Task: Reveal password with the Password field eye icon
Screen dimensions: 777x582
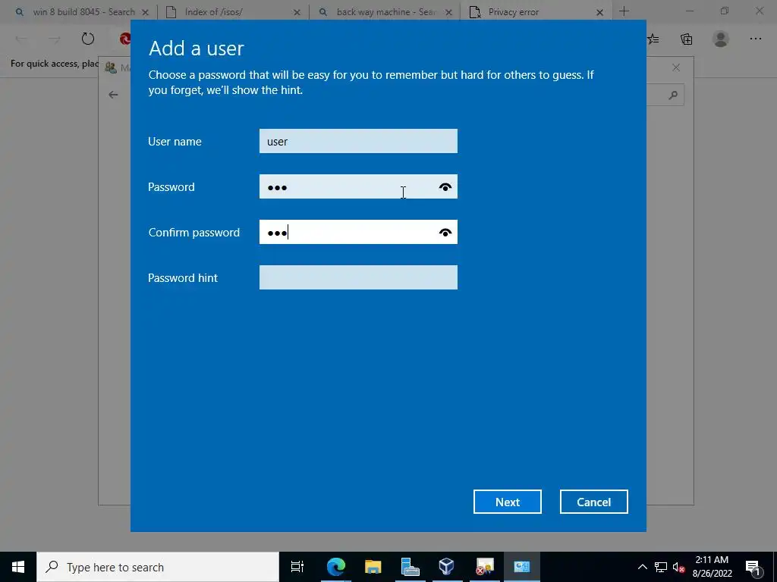Action: (x=445, y=187)
